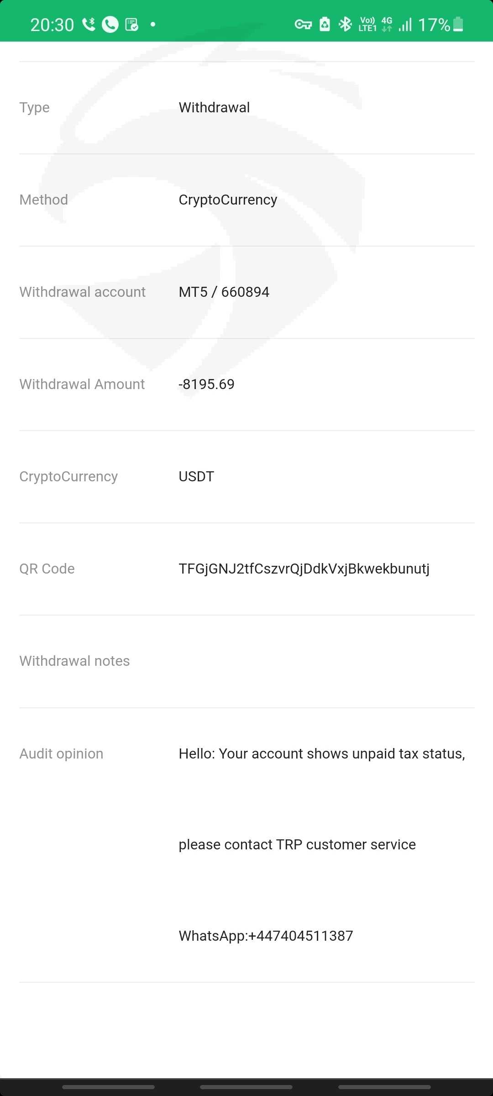Tap the unpaid tax status audit message
This screenshot has height=1096, width=493.
[x=322, y=753]
